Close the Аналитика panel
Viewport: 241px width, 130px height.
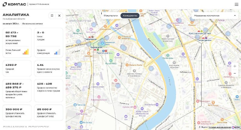tap(59, 16)
